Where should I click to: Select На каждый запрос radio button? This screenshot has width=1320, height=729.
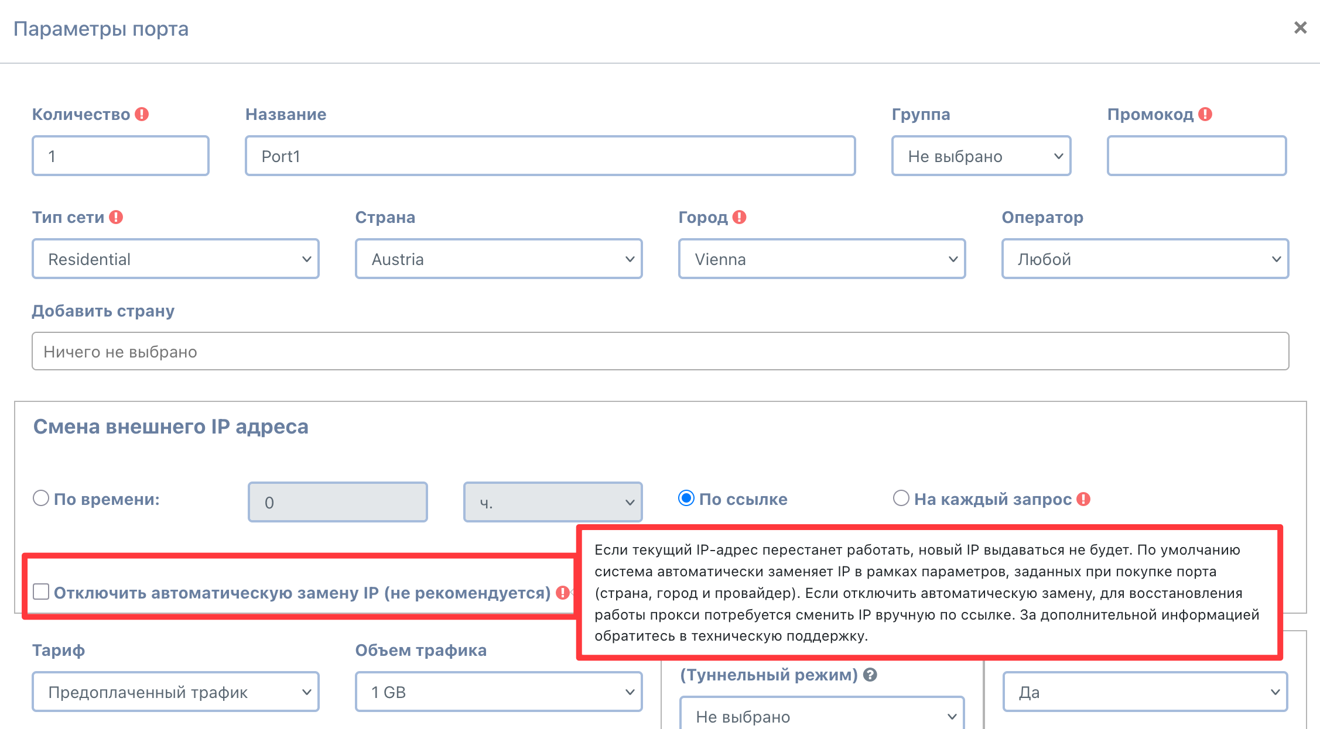click(901, 498)
